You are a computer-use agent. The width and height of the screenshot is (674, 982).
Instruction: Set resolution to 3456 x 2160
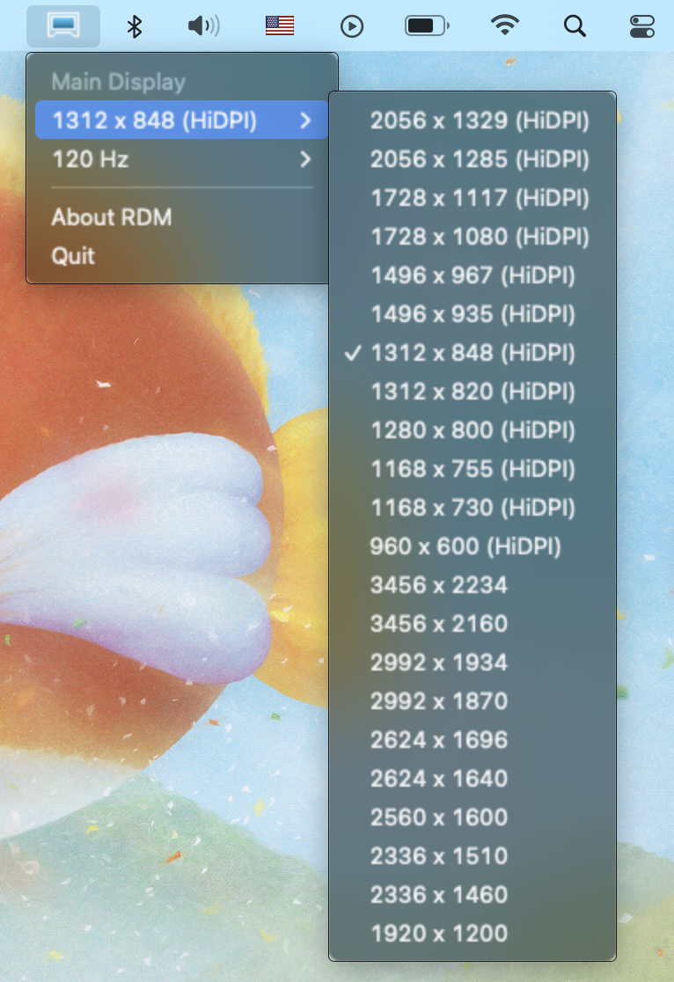coord(473,625)
